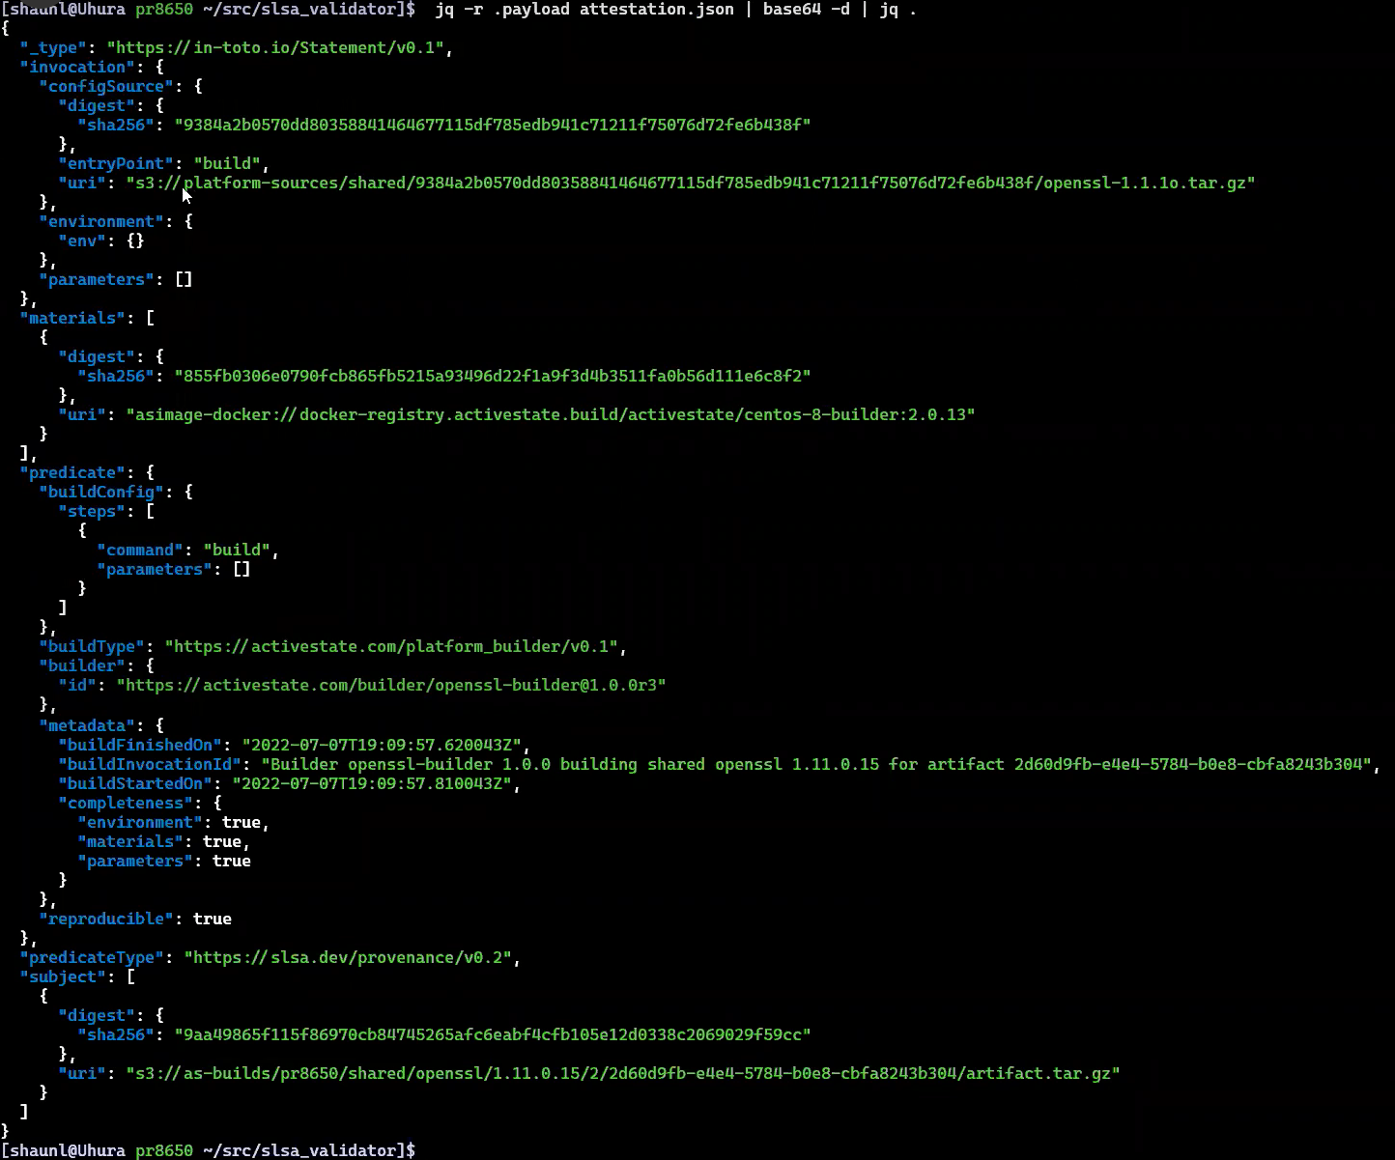This screenshot has width=1395, height=1160.
Task: Select the buildConfig steps command value
Action: tap(237, 549)
